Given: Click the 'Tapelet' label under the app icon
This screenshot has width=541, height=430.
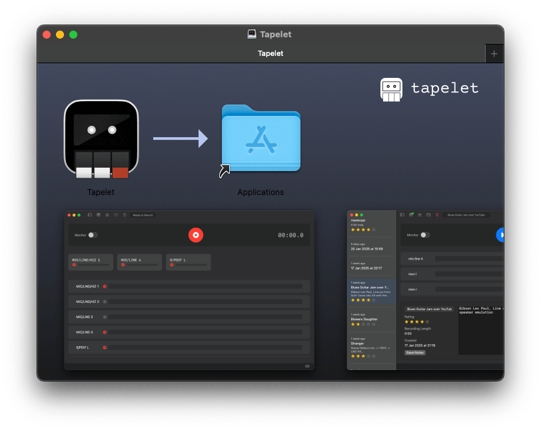Looking at the screenshot, I should [x=101, y=192].
